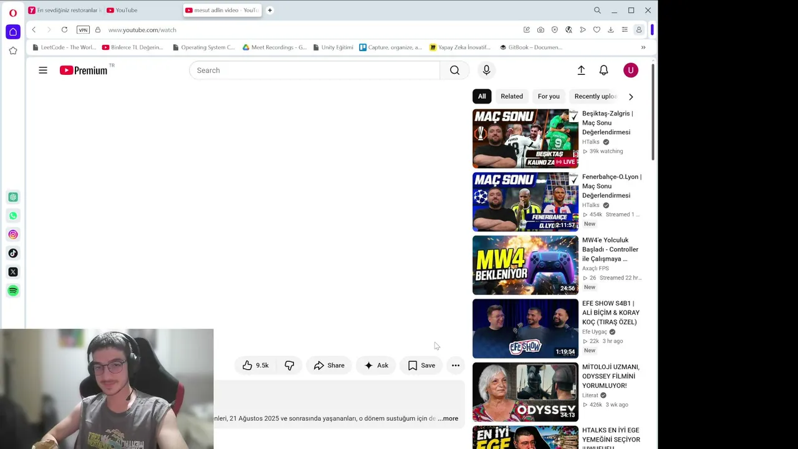The image size is (798, 449).
Task: Go back to the previous page
Action: 34,30
